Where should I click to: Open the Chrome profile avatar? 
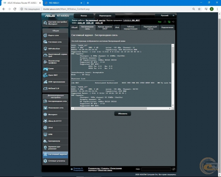click(x=211, y=9)
